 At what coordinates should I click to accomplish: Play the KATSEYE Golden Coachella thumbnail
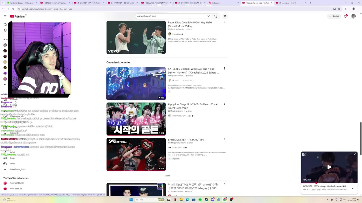pos(136,83)
